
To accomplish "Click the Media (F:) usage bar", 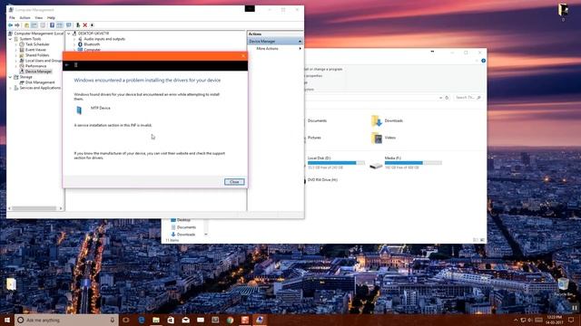I will click(413, 163).
